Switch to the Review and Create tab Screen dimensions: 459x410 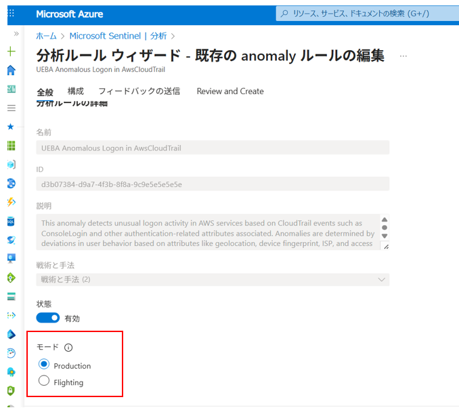coord(230,91)
